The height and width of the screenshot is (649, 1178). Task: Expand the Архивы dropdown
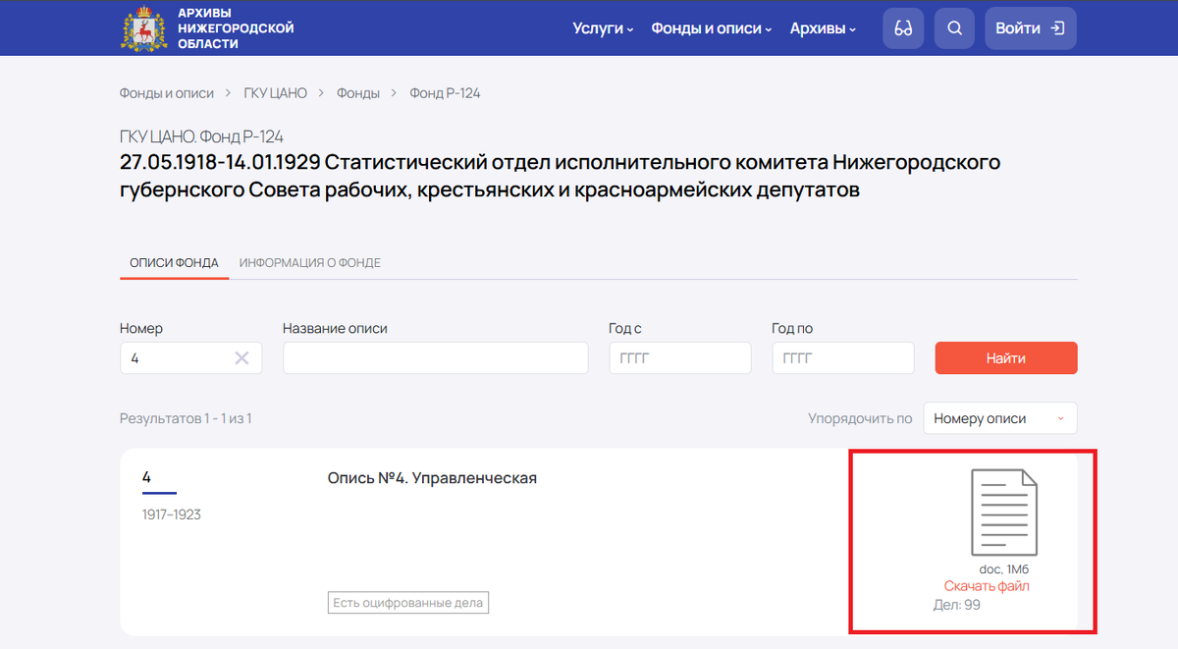pos(818,28)
